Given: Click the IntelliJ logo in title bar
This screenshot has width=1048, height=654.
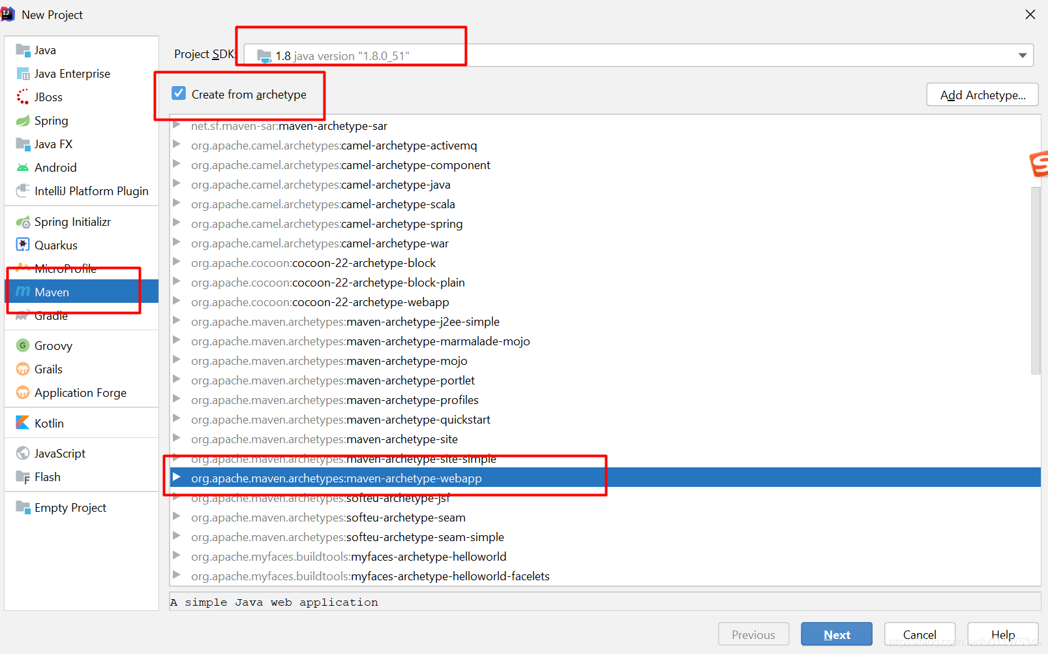Looking at the screenshot, I should pyautogui.click(x=8, y=14).
